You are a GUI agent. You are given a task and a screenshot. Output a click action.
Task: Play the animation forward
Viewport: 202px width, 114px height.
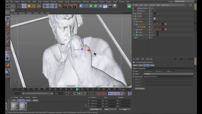click(x=80, y=94)
